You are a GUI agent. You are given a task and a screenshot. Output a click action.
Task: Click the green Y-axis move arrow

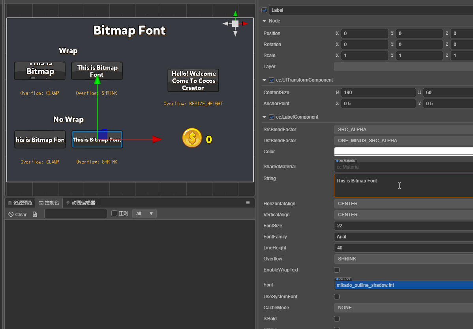pos(97,80)
